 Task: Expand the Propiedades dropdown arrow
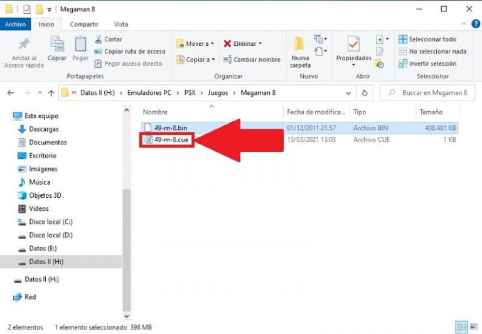pos(353,65)
